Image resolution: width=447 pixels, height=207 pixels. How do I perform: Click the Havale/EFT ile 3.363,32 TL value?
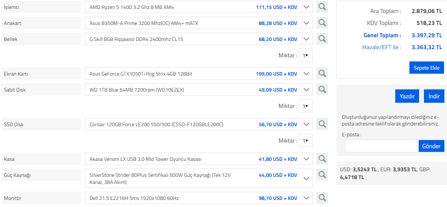click(x=427, y=47)
